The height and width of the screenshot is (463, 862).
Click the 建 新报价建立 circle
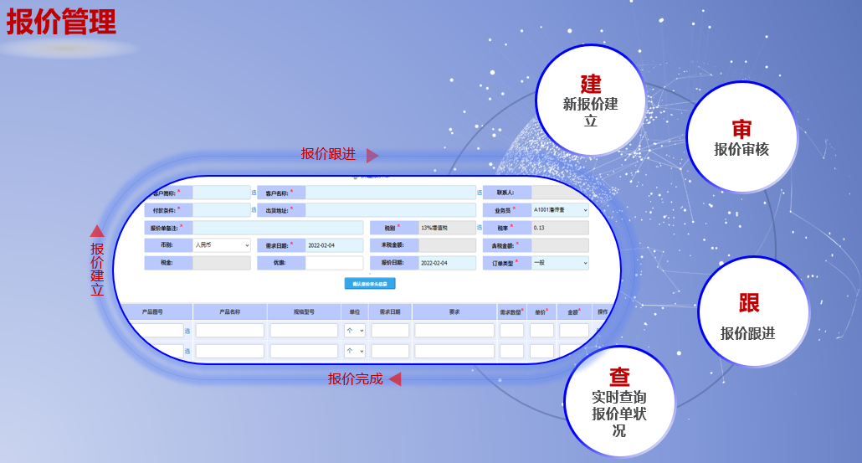click(x=590, y=100)
